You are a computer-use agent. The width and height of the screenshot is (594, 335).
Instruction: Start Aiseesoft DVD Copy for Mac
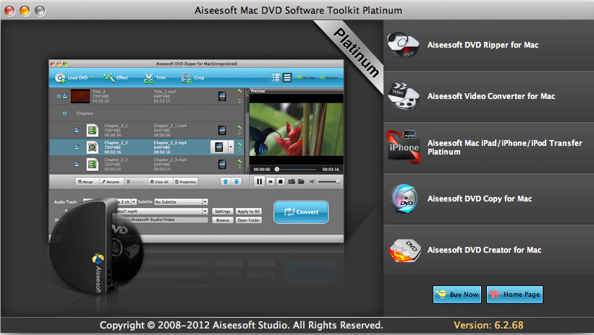(488, 199)
